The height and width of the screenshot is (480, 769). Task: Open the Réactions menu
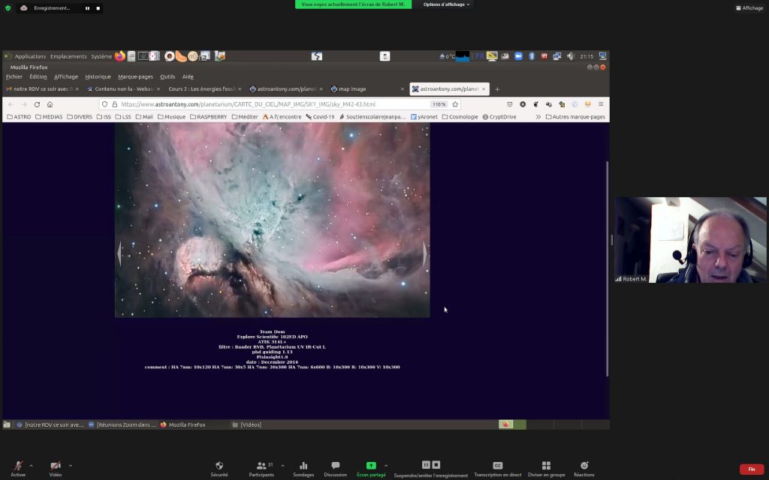coord(584,468)
